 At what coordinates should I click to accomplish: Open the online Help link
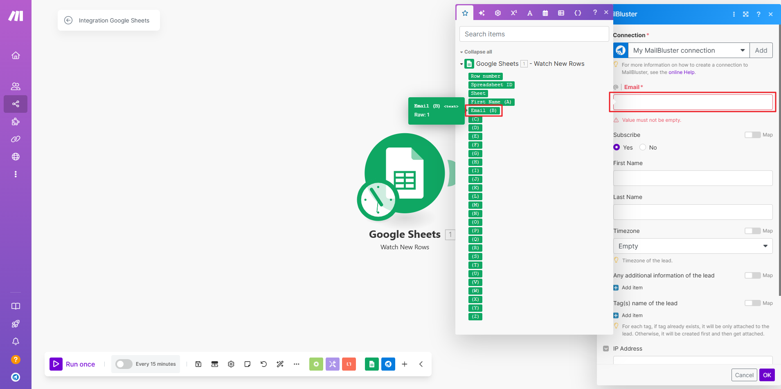pos(681,72)
